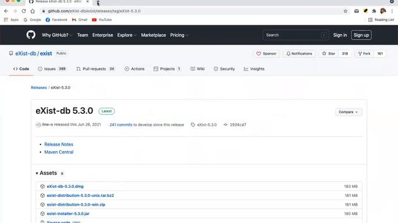Open the Actions tab
The width and height of the screenshot is (398, 223).
point(134,69)
